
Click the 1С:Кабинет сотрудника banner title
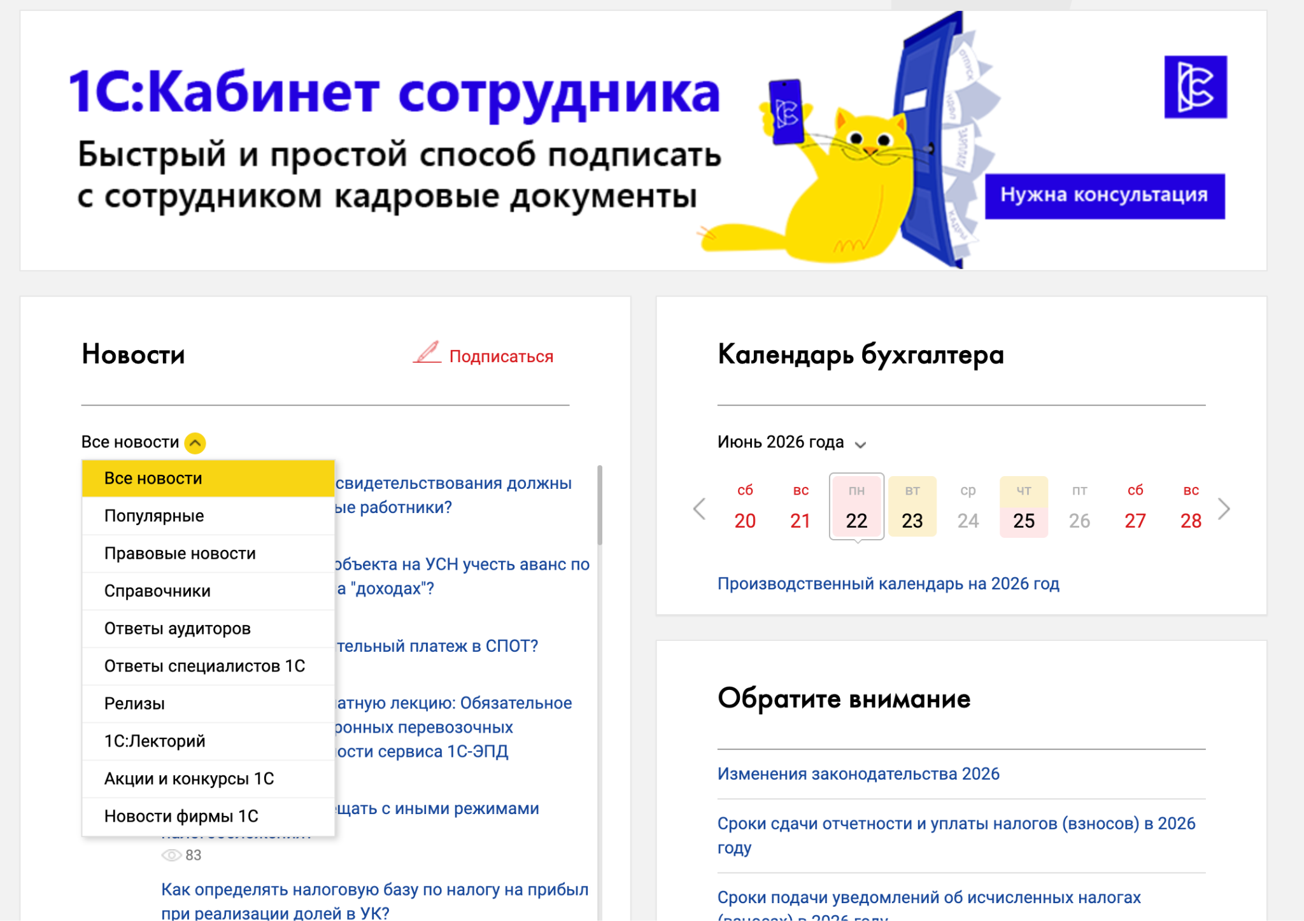tap(394, 94)
